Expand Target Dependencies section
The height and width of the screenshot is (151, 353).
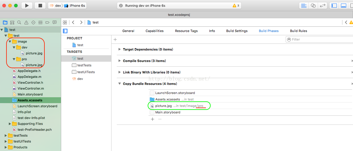[x=119, y=49]
